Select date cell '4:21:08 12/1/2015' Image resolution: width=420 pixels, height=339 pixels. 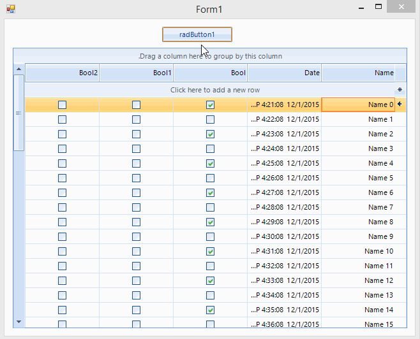tap(284, 105)
